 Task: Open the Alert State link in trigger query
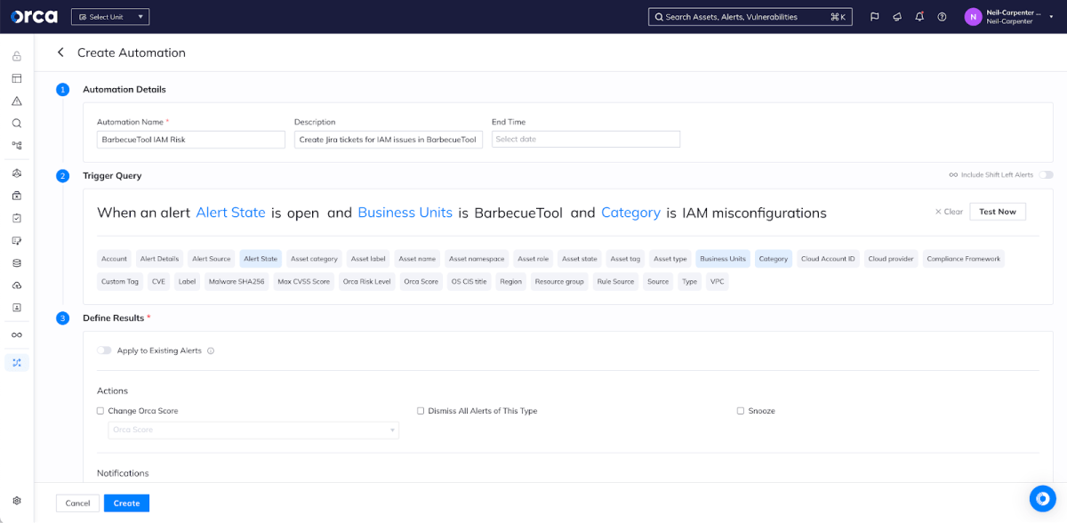[x=230, y=213]
